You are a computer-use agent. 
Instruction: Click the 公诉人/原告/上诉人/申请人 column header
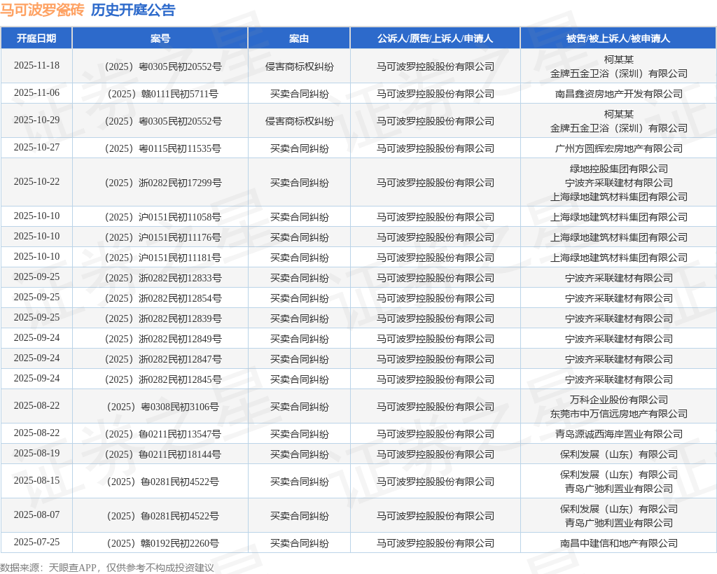pyautogui.click(x=435, y=38)
